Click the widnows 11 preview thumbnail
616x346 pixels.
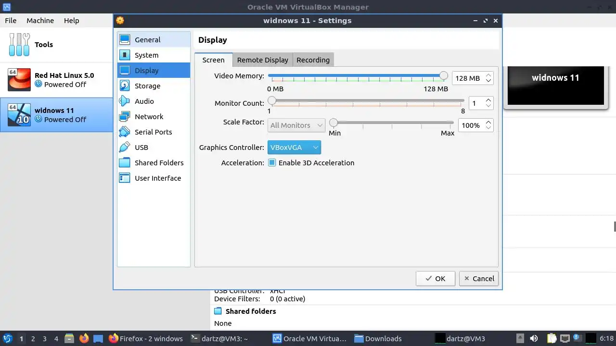[x=556, y=86]
